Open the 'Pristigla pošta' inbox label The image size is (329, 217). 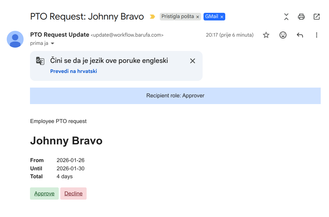178,16
